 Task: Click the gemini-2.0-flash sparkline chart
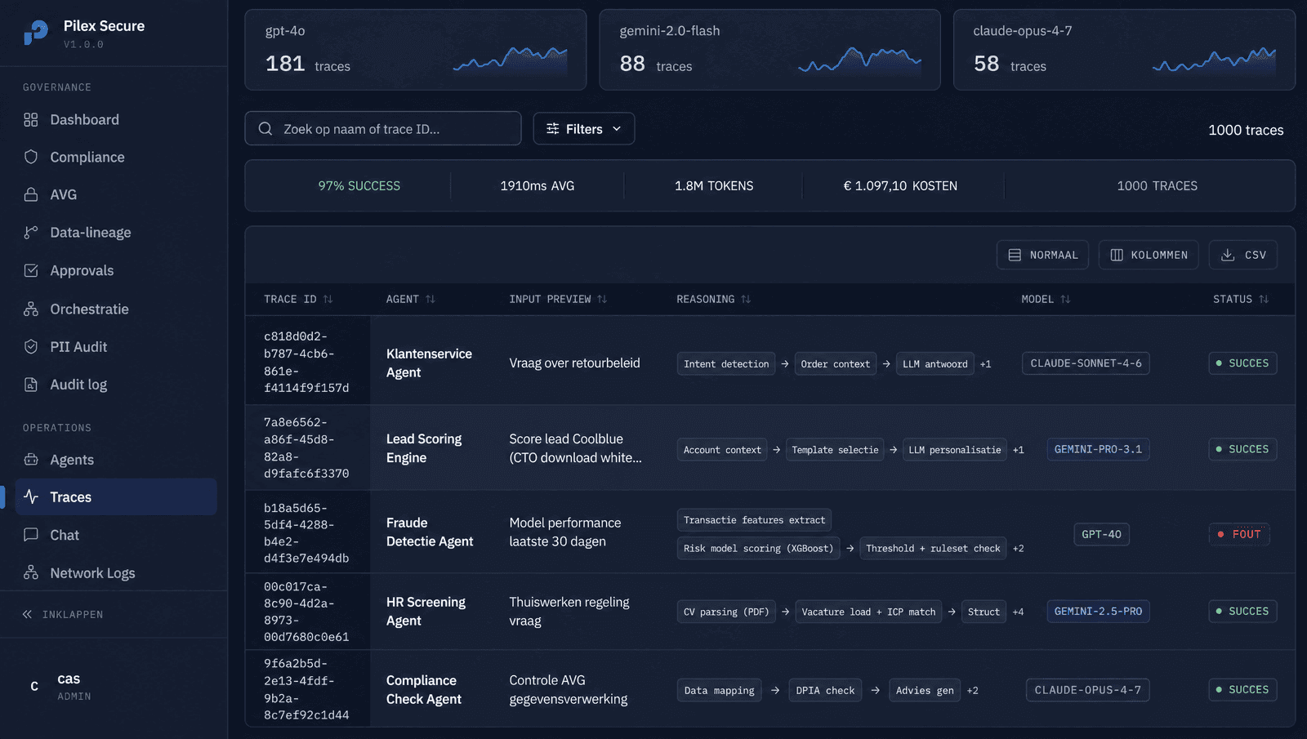pos(860,60)
